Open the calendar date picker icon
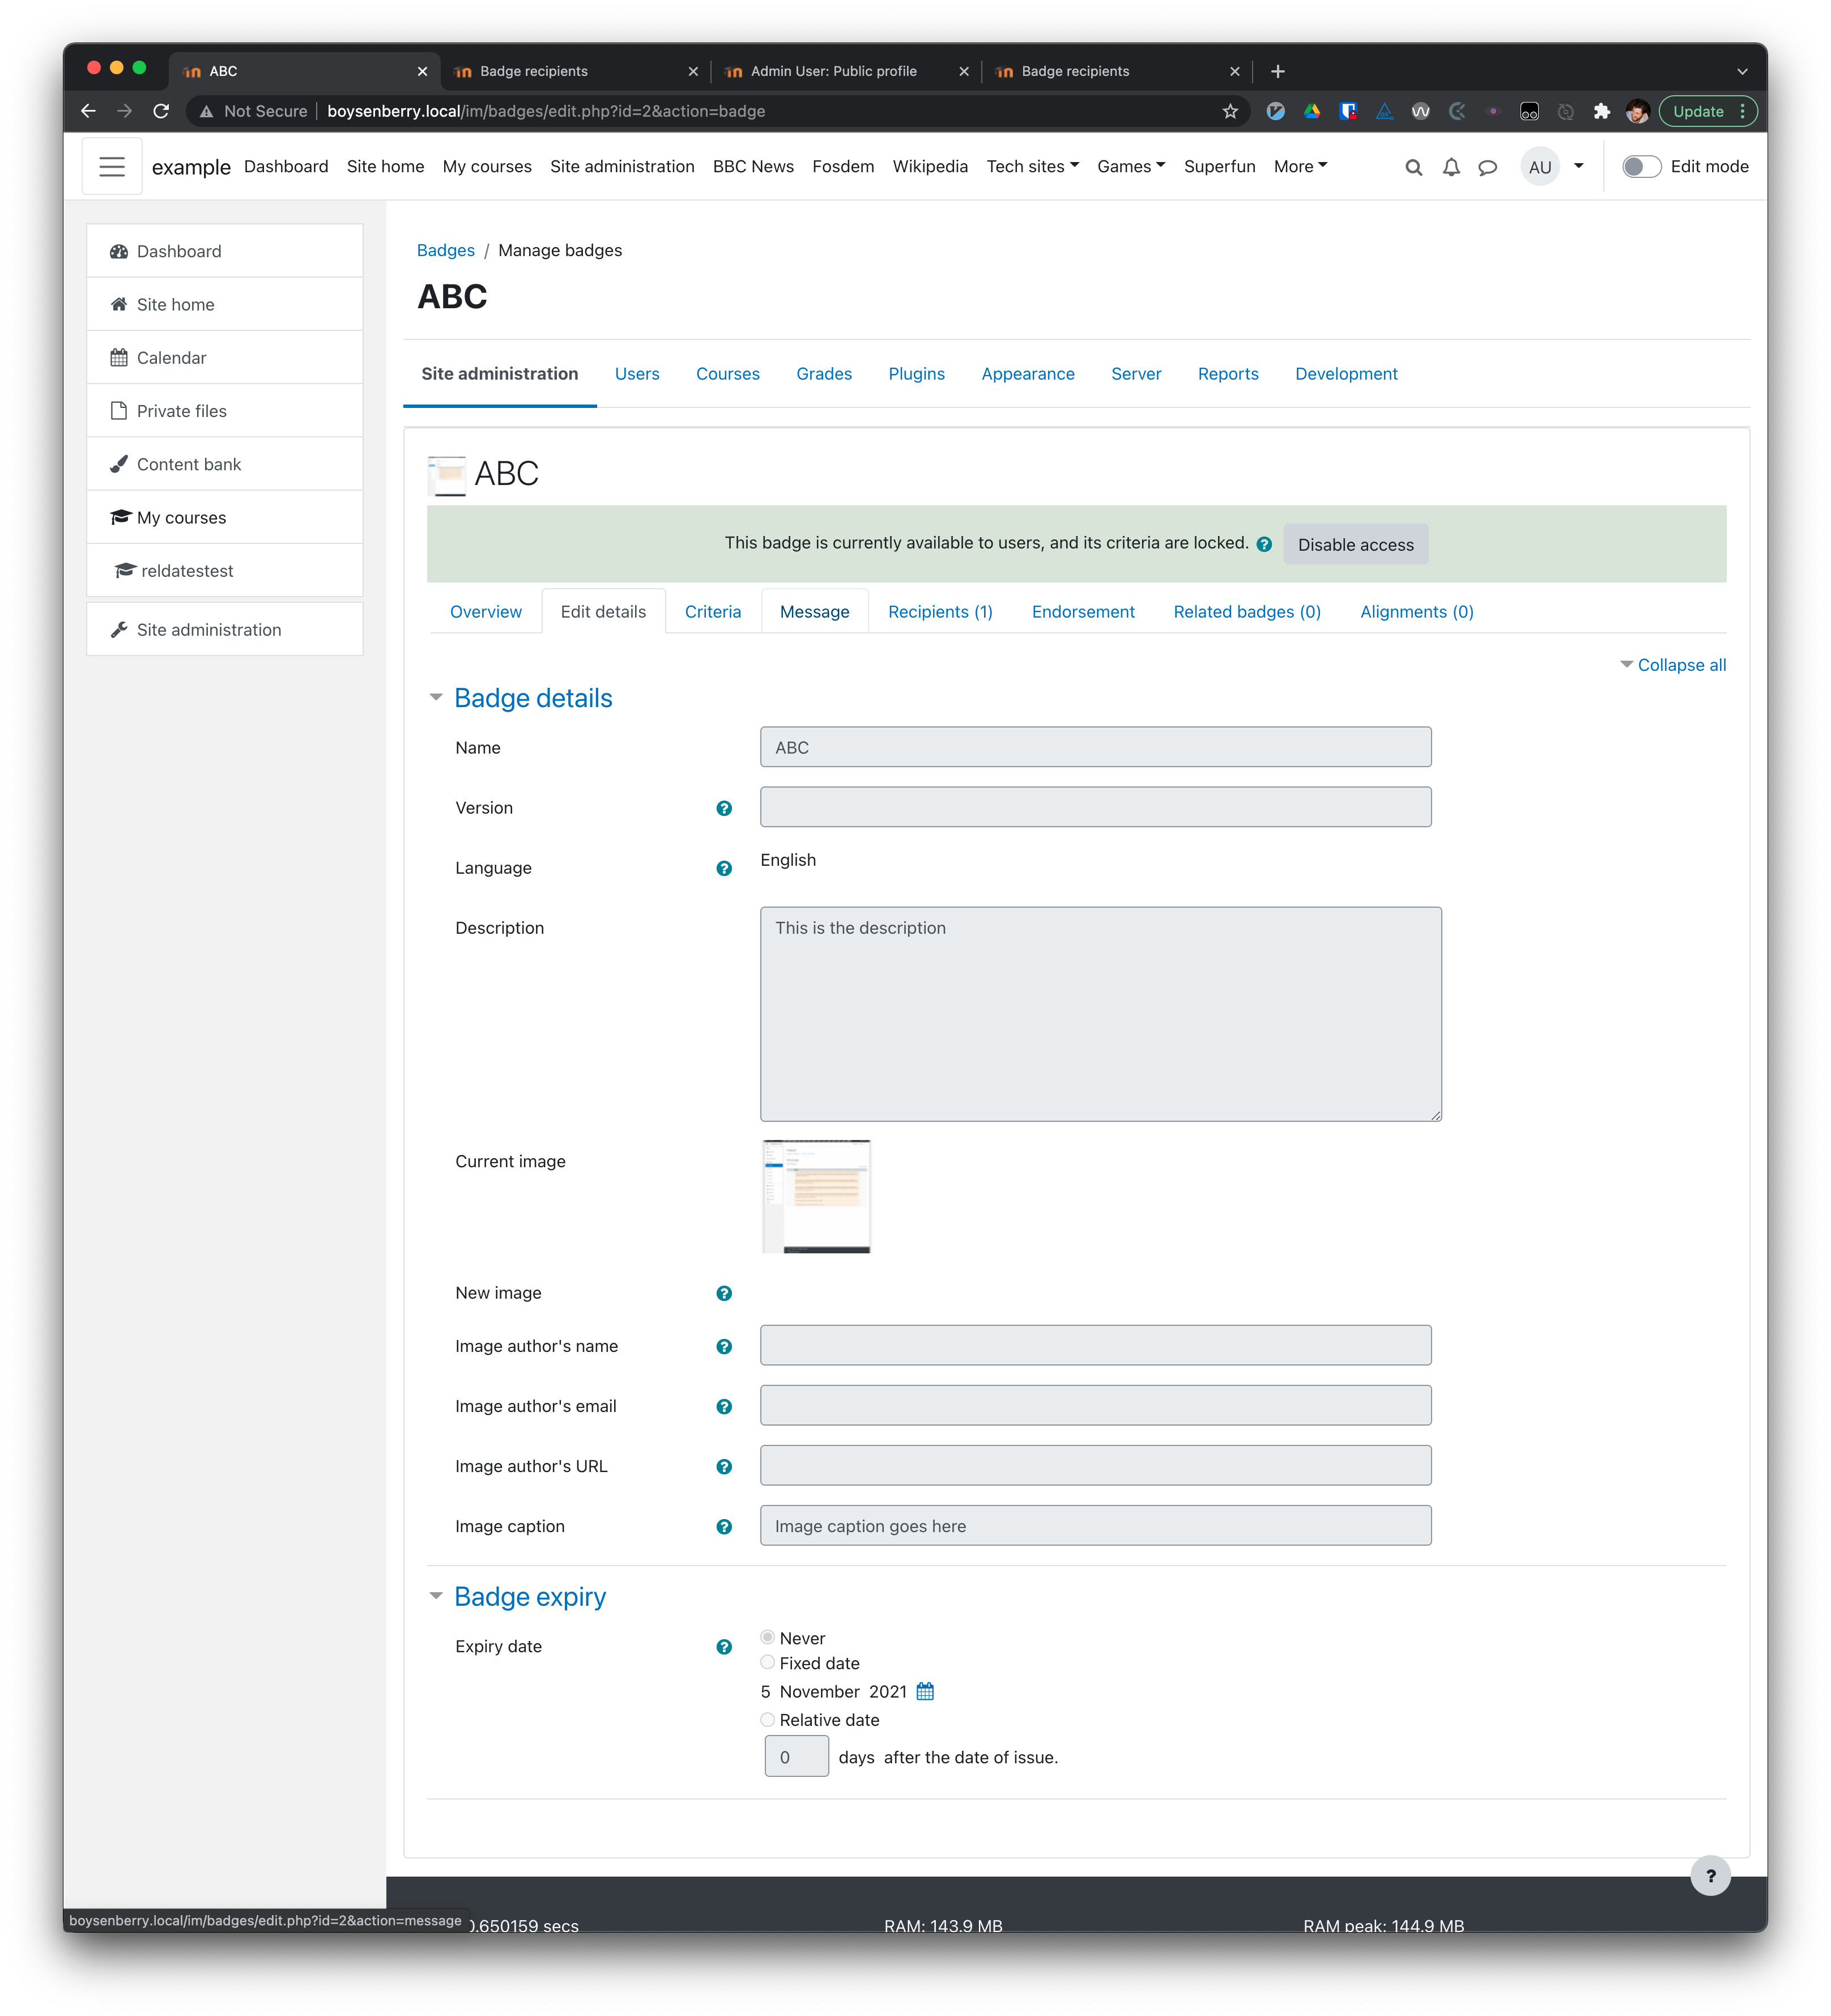The height and width of the screenshot is (2016, 1831). pyautogui.click(x=925, y=1691)
